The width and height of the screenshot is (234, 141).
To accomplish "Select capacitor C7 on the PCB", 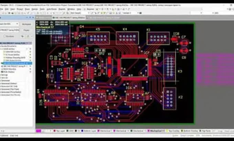I will point(184,43).
